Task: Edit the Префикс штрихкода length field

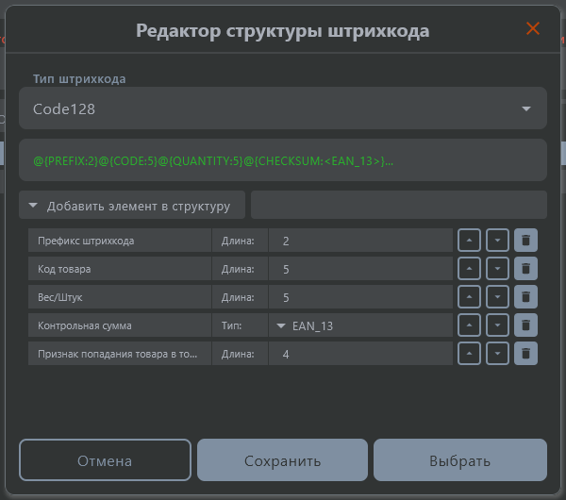Action: click(x=361, y=241)
